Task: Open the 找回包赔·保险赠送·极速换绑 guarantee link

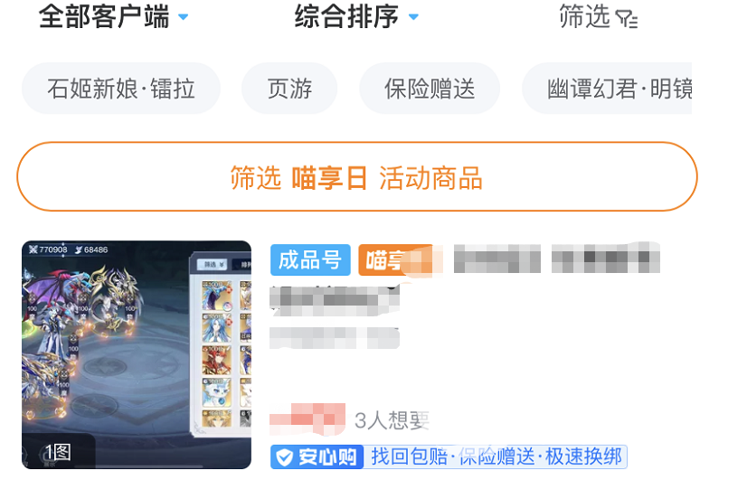Action: click(x=496, y=456)
